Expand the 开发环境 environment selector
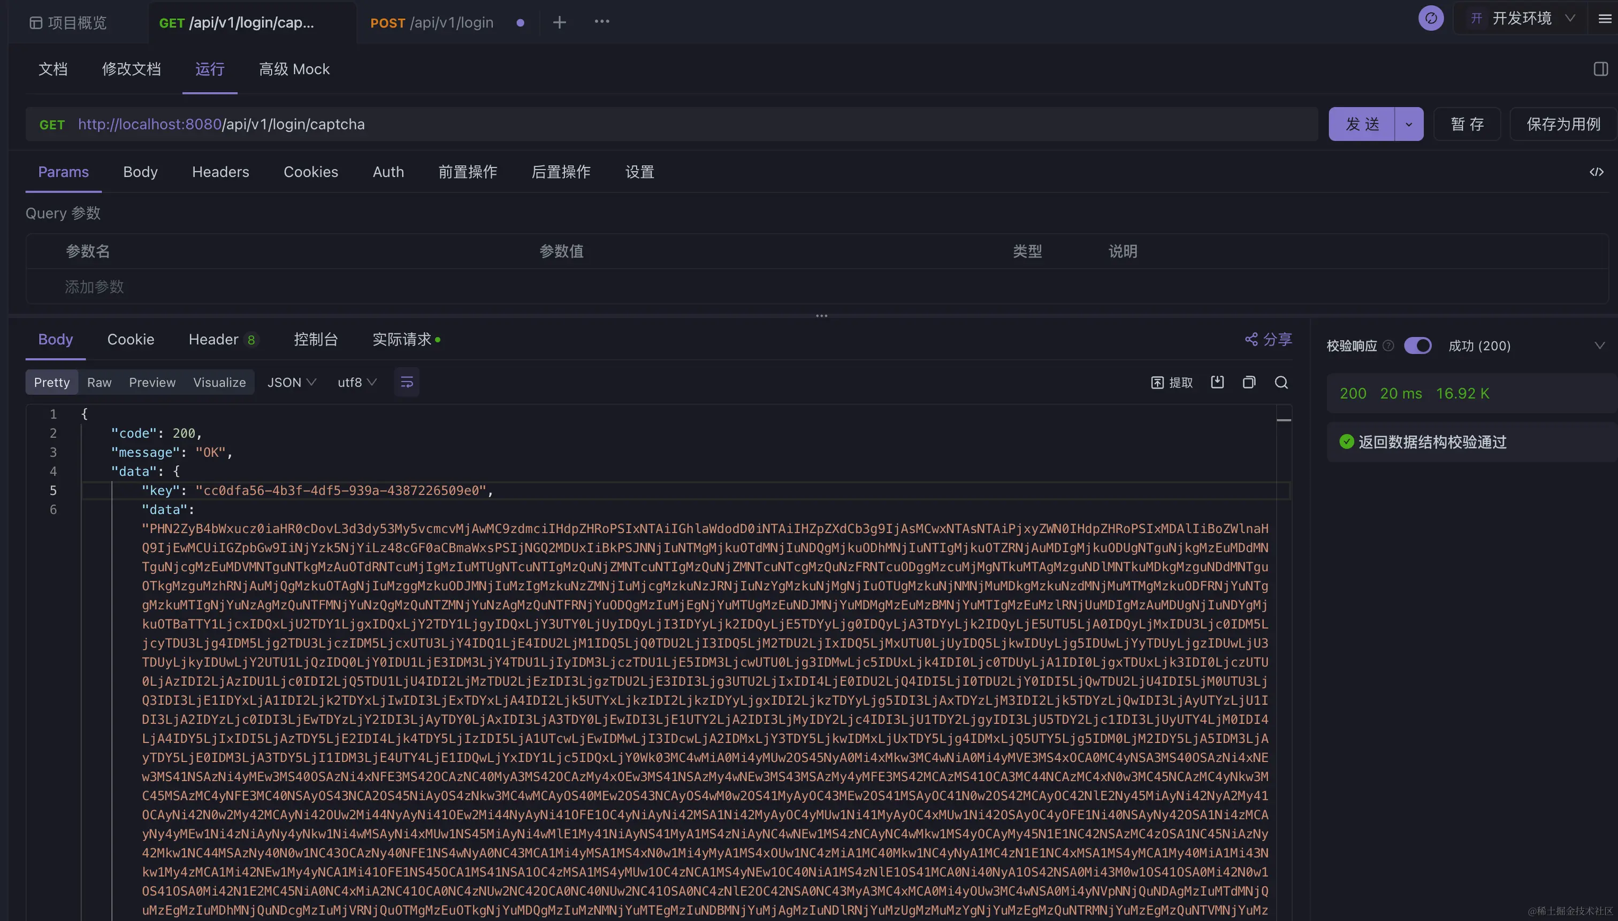The height and width of the screenshot is (921, 1618). (x=1522, y=18)
